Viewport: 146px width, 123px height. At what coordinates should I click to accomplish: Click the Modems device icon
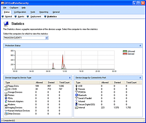coord(6,105)
